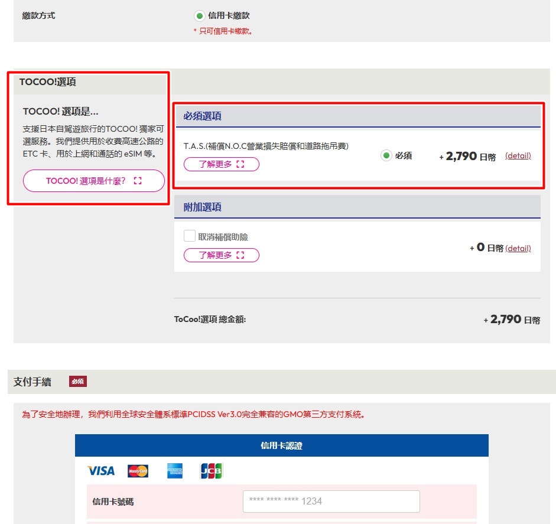The image size is (556, 524).
Task: Click the 信用卡號碼 input field
Action: coord(331,501)
